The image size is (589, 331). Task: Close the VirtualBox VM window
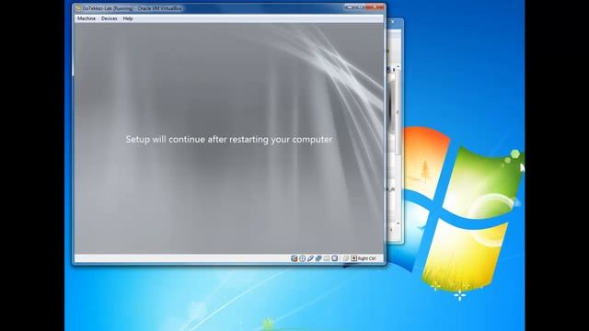tap(375, 7)
